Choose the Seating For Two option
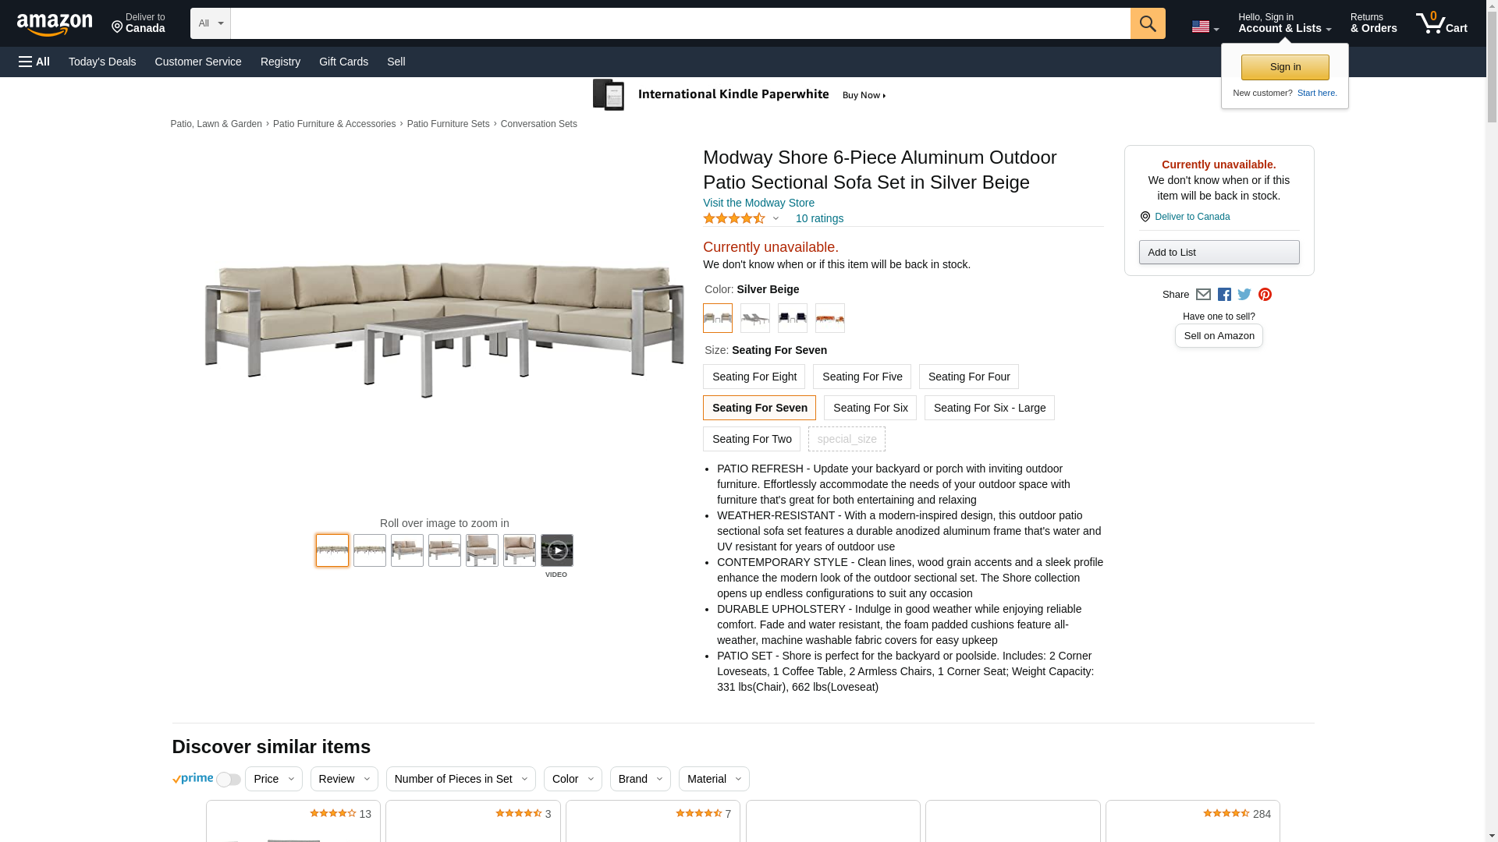 click(x=751, y=439)
